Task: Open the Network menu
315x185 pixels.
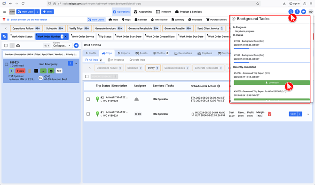Action: point(164,12)
